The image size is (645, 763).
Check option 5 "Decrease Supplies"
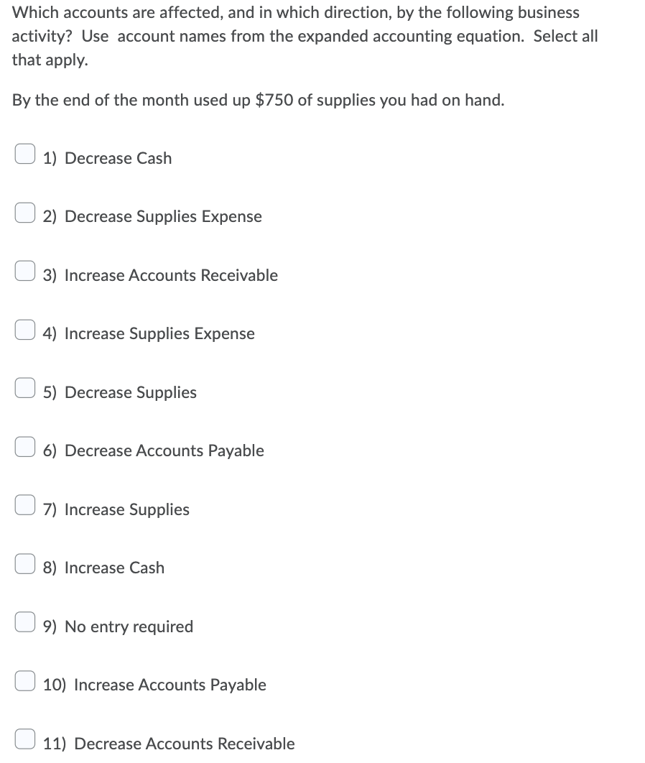click(x=25, y=387)
